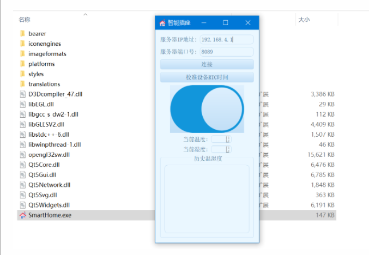
Task: Select the libwinpthread-1.dll file name
Action: pyautogui.click(x=55, y=145)
